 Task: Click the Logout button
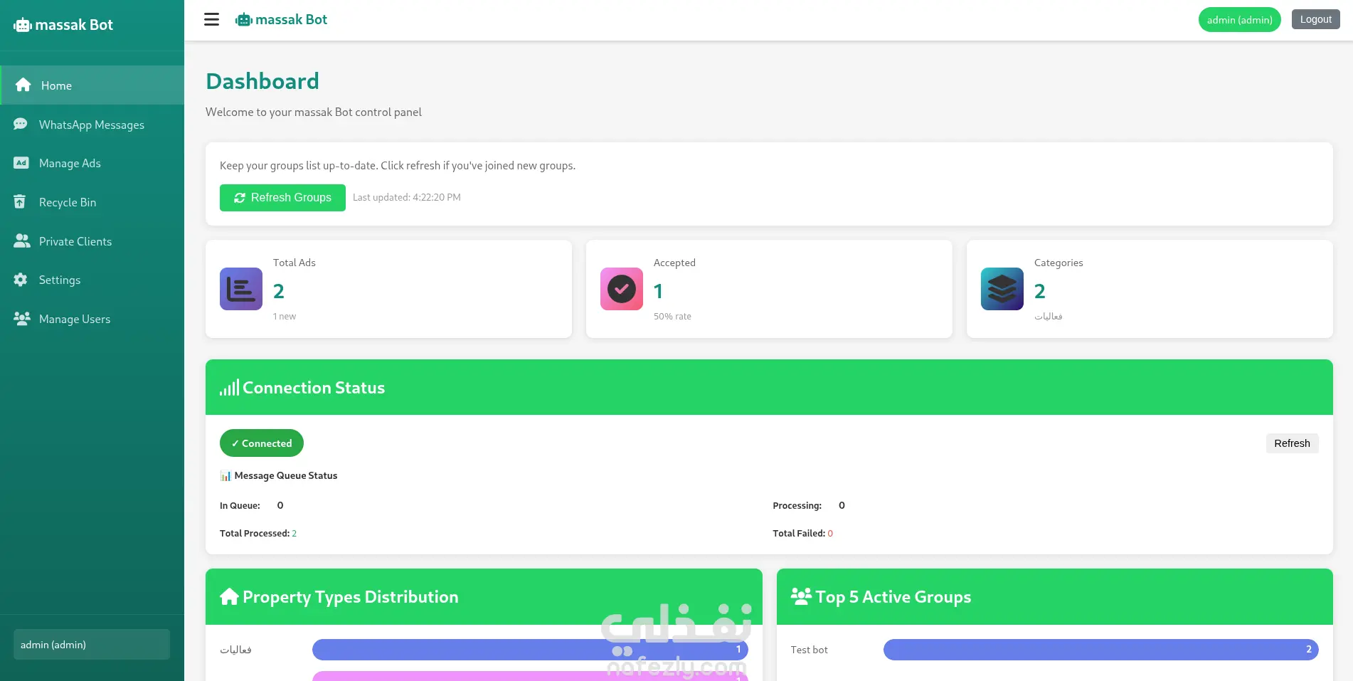click(1315, 19)
